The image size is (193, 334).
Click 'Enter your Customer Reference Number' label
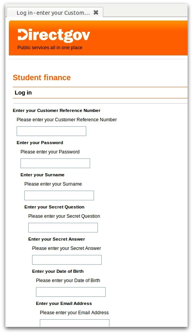click(x=56, y=110)
